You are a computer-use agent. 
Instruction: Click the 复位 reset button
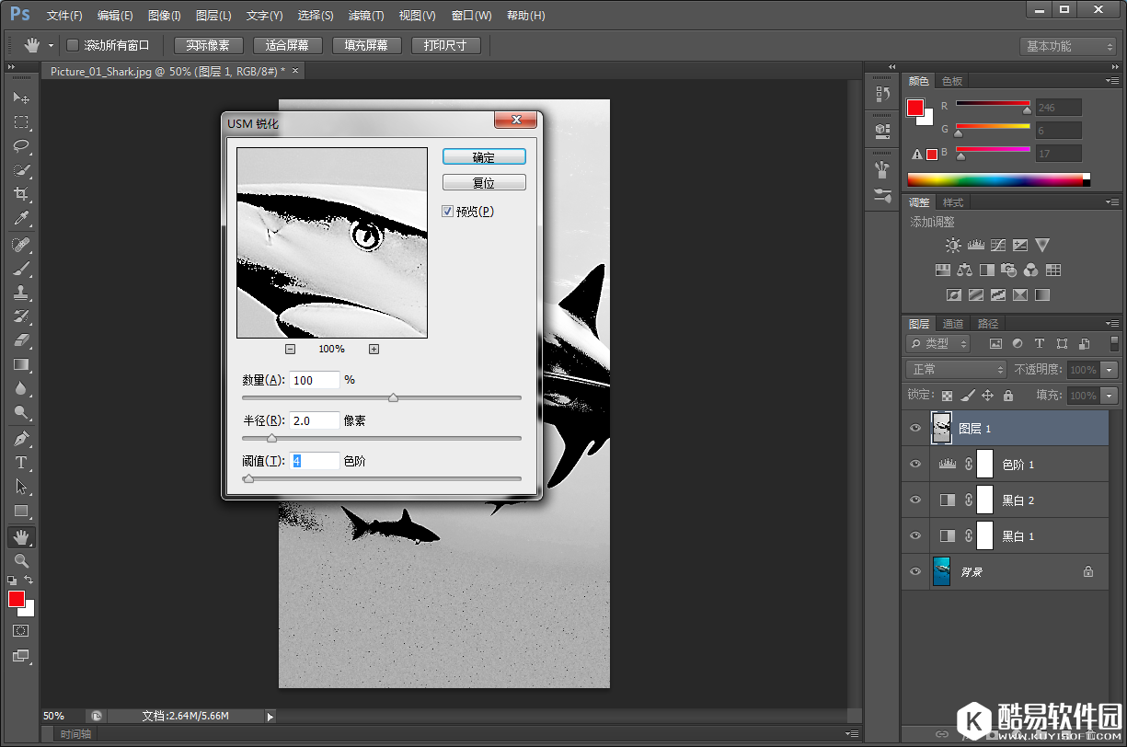click(484, 183)
